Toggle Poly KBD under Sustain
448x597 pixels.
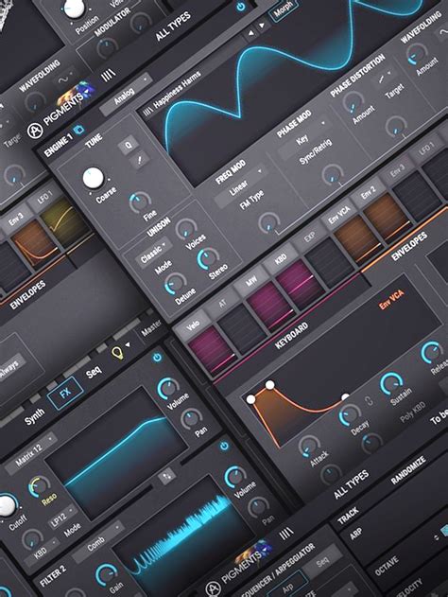point(413,413)
